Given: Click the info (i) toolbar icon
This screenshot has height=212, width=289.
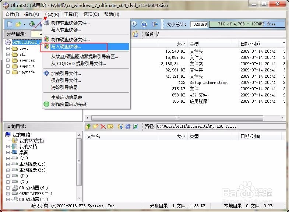Looking at the screenshot, I should point(134,24).
